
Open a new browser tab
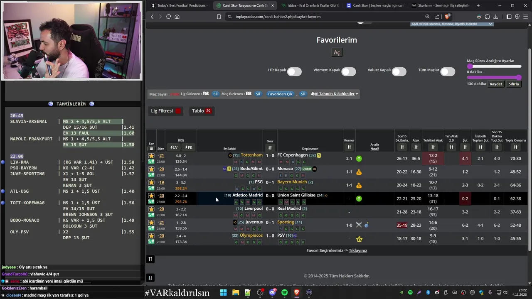tap(478, 5)
